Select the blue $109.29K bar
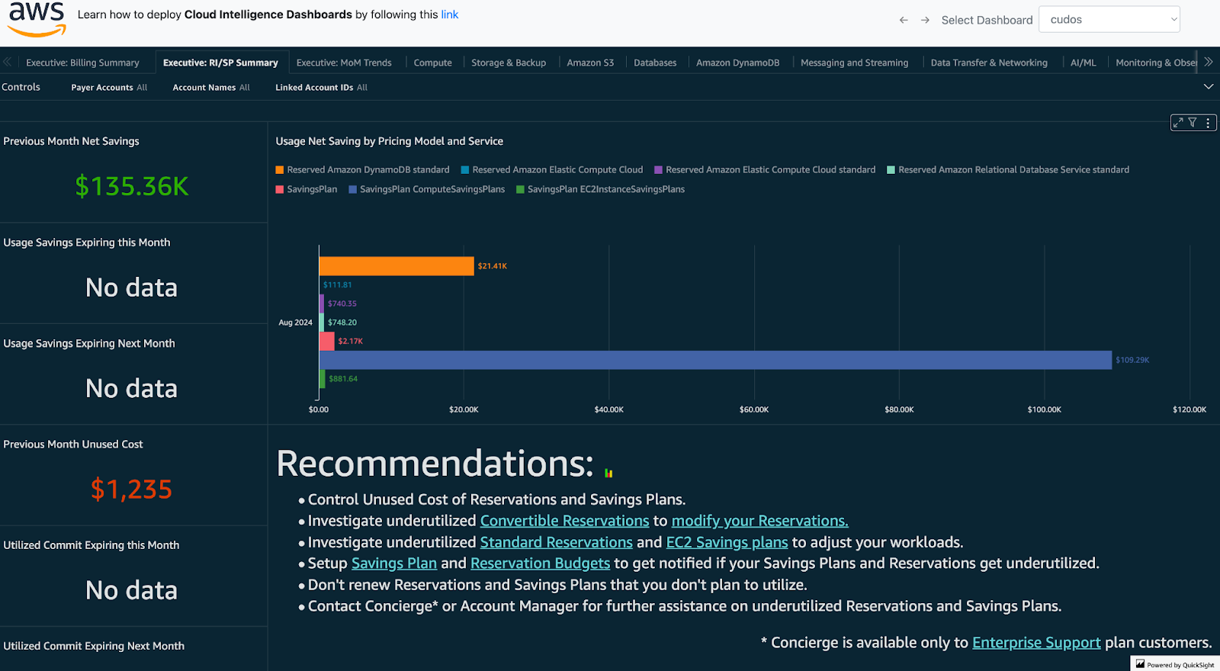 (715, 360)
